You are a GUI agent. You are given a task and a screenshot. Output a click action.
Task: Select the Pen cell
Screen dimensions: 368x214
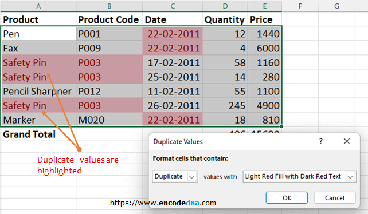pyautogui.click(x=38, y=34)
